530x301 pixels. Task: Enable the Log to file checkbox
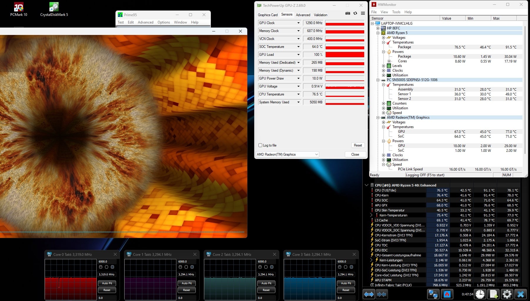coord(260,145)
